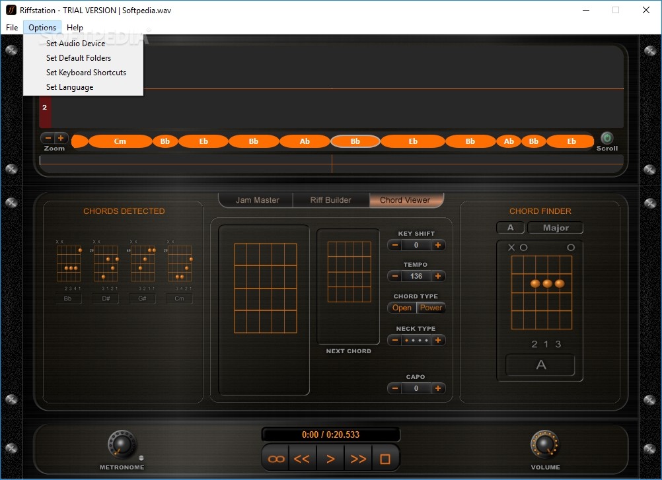
Task: Toggle the metronome on/off indicator
Action: (141, 458)
